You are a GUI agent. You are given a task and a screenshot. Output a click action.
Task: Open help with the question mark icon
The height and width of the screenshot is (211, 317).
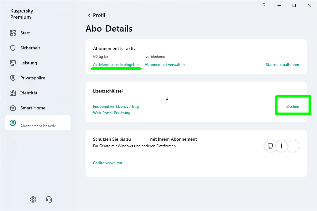tap(264, 5)
